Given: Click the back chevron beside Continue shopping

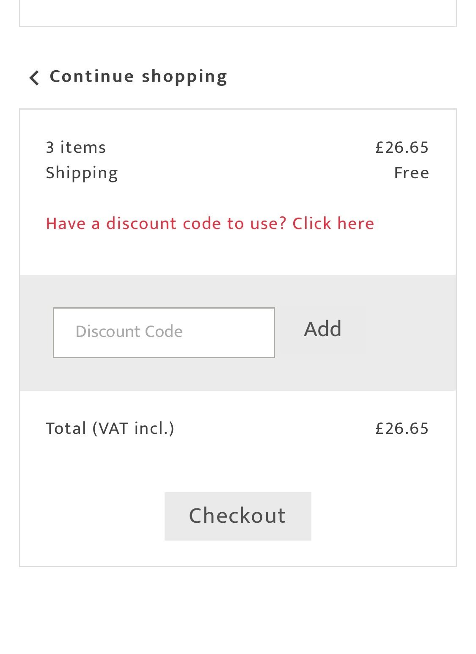Looking at the screenshot, I should coord(34,78).
